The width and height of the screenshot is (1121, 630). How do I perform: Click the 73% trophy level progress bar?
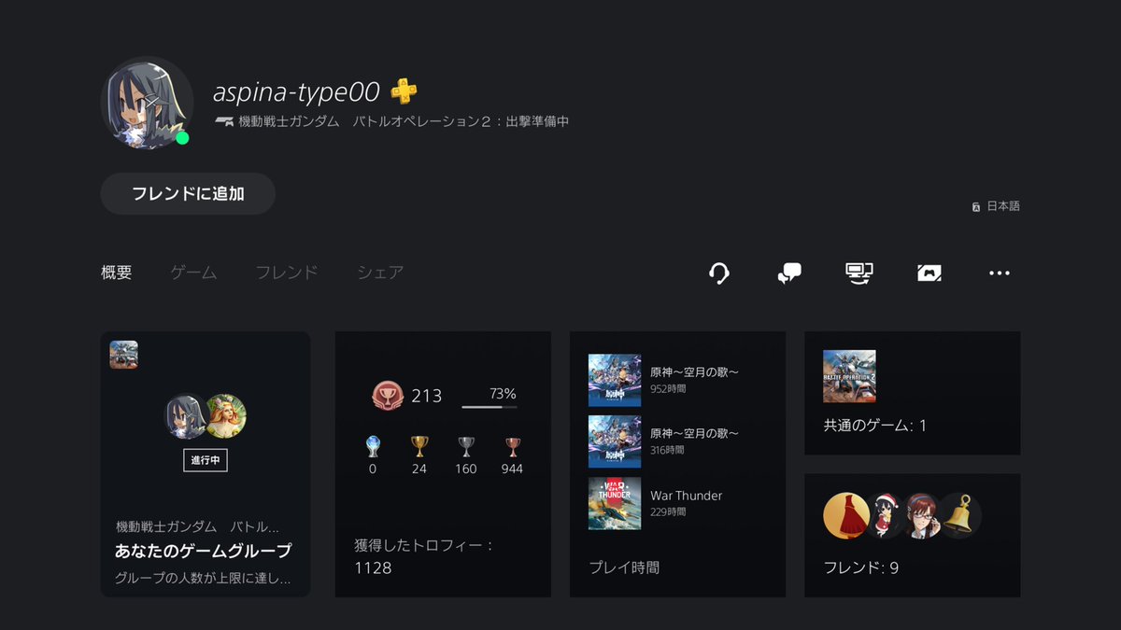pos(490,407)
